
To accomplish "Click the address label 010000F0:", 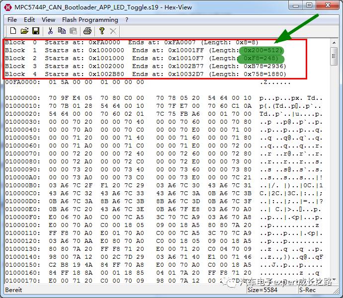I will [x=23, y=217].
